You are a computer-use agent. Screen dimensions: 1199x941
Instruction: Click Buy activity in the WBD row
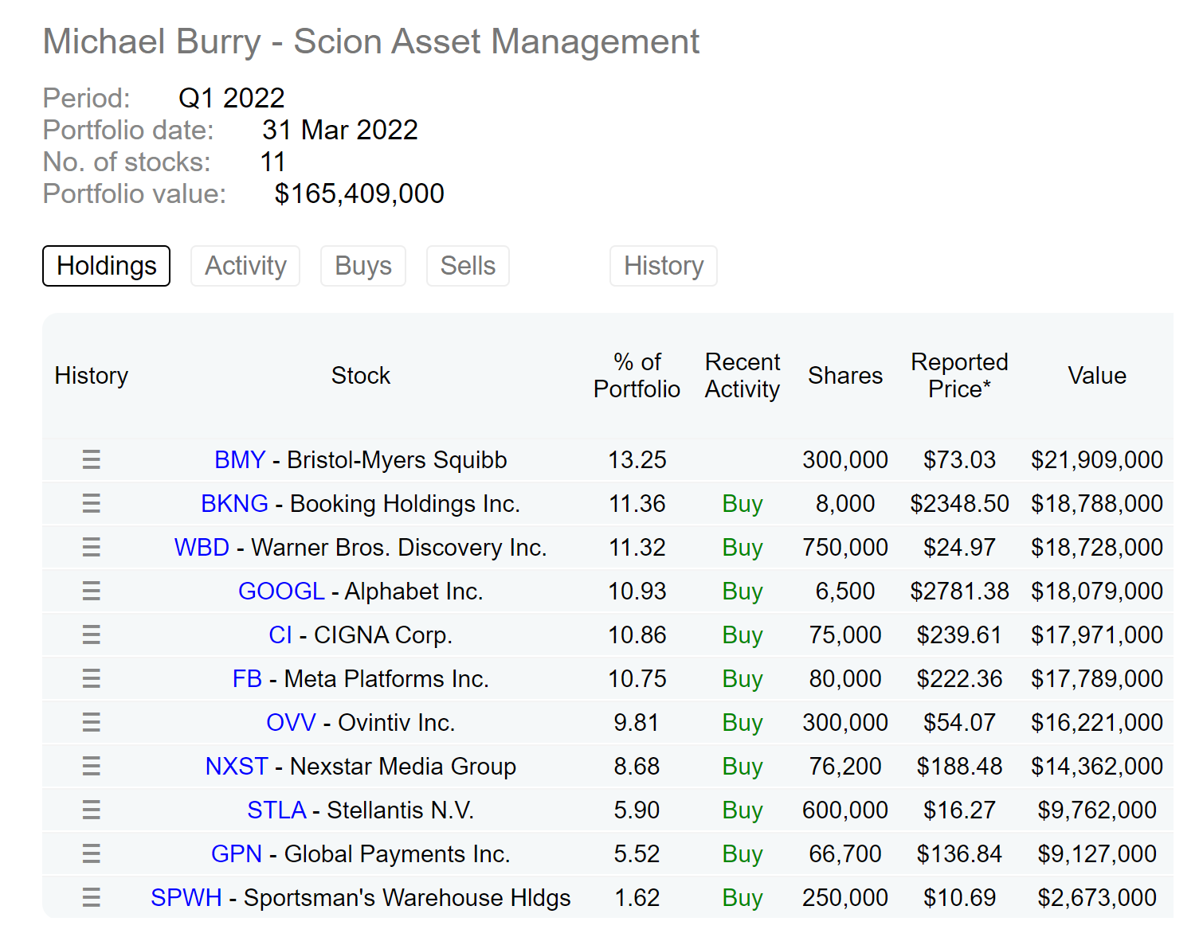tap(743, 548)
